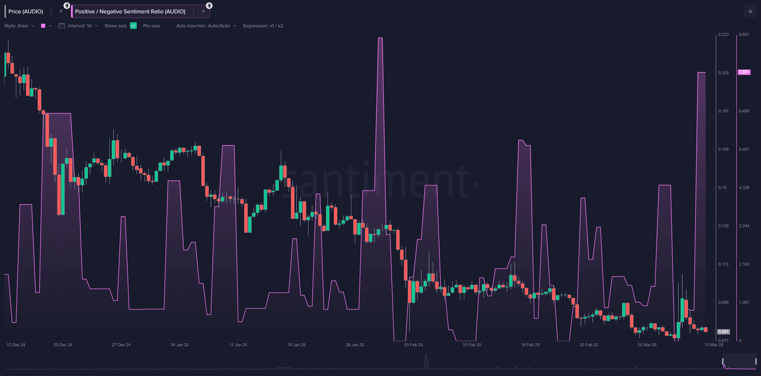The image size is (761, 376).
Task: Click the candle interval icon
Action: tap(62, 26)
